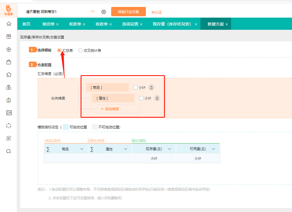Image resolution: width=292 pixels, height=212 pixels.
Task: Switch to the 选项设置 tab
Action: click(x=130, y=24)
